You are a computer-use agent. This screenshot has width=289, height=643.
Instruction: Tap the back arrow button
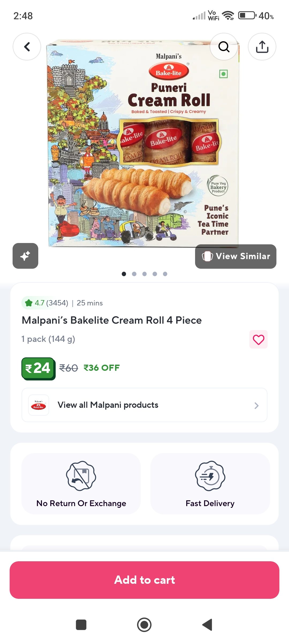click(27, 47)
